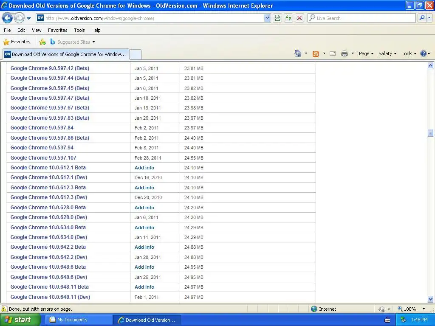Image resolution: width=435 pixels, height=326 pixels.
Task: Open the Page command bar menu
Action: click(x=366, y=53)
